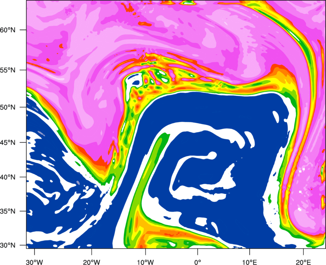Click the 55°N latitude label
The height and width of the screenshot is (265, 326).
coord(8,70)
